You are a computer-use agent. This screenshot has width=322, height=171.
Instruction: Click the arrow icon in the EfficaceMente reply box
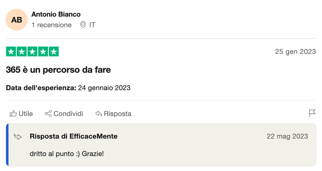point(18,137)
